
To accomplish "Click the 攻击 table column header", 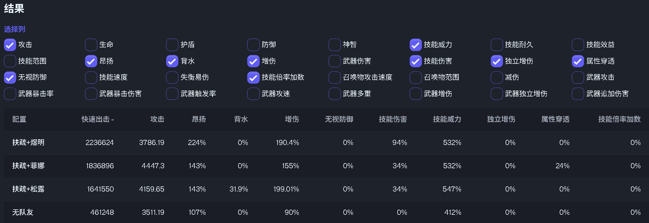I will pos(157,119).
